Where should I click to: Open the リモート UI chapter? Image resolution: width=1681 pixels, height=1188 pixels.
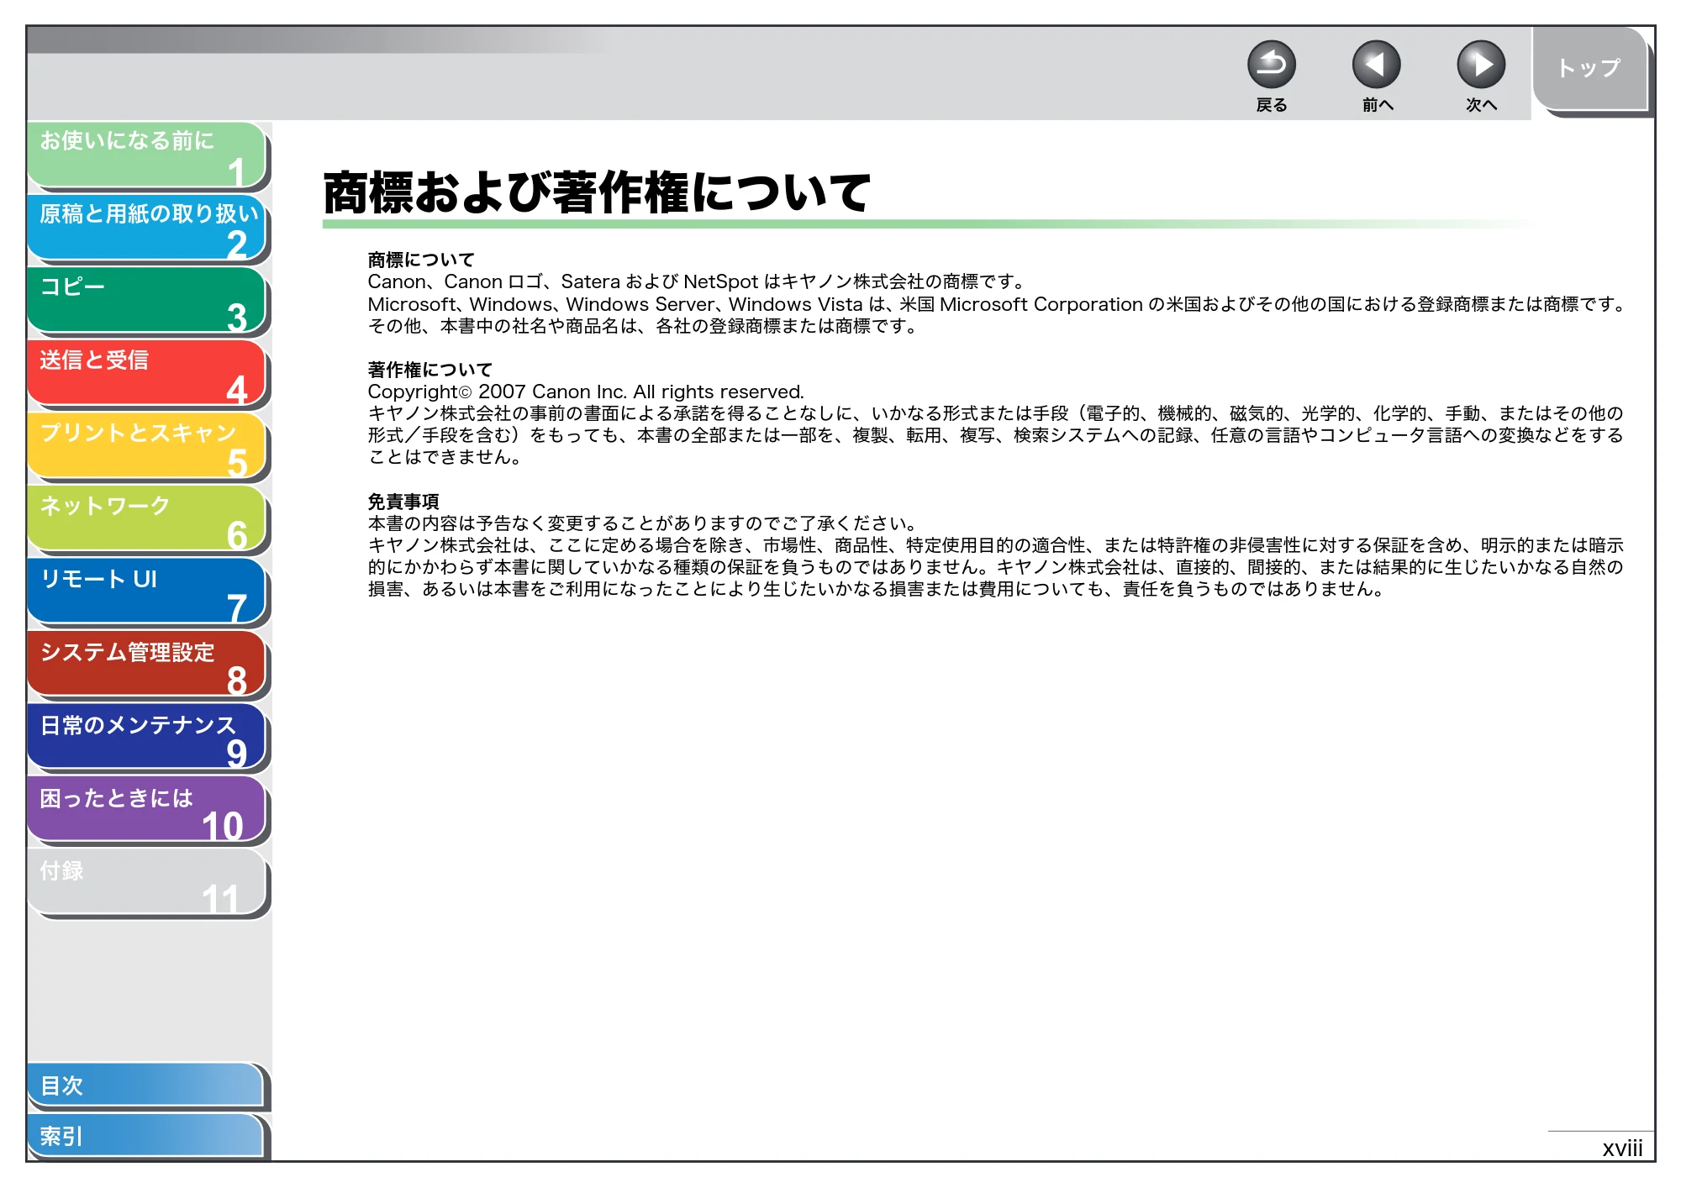pos(147,592)
